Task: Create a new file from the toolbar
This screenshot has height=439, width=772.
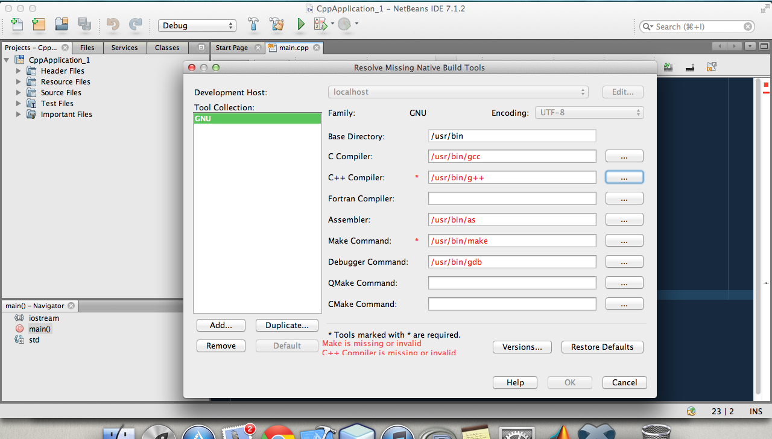Action: coord(17,25)
